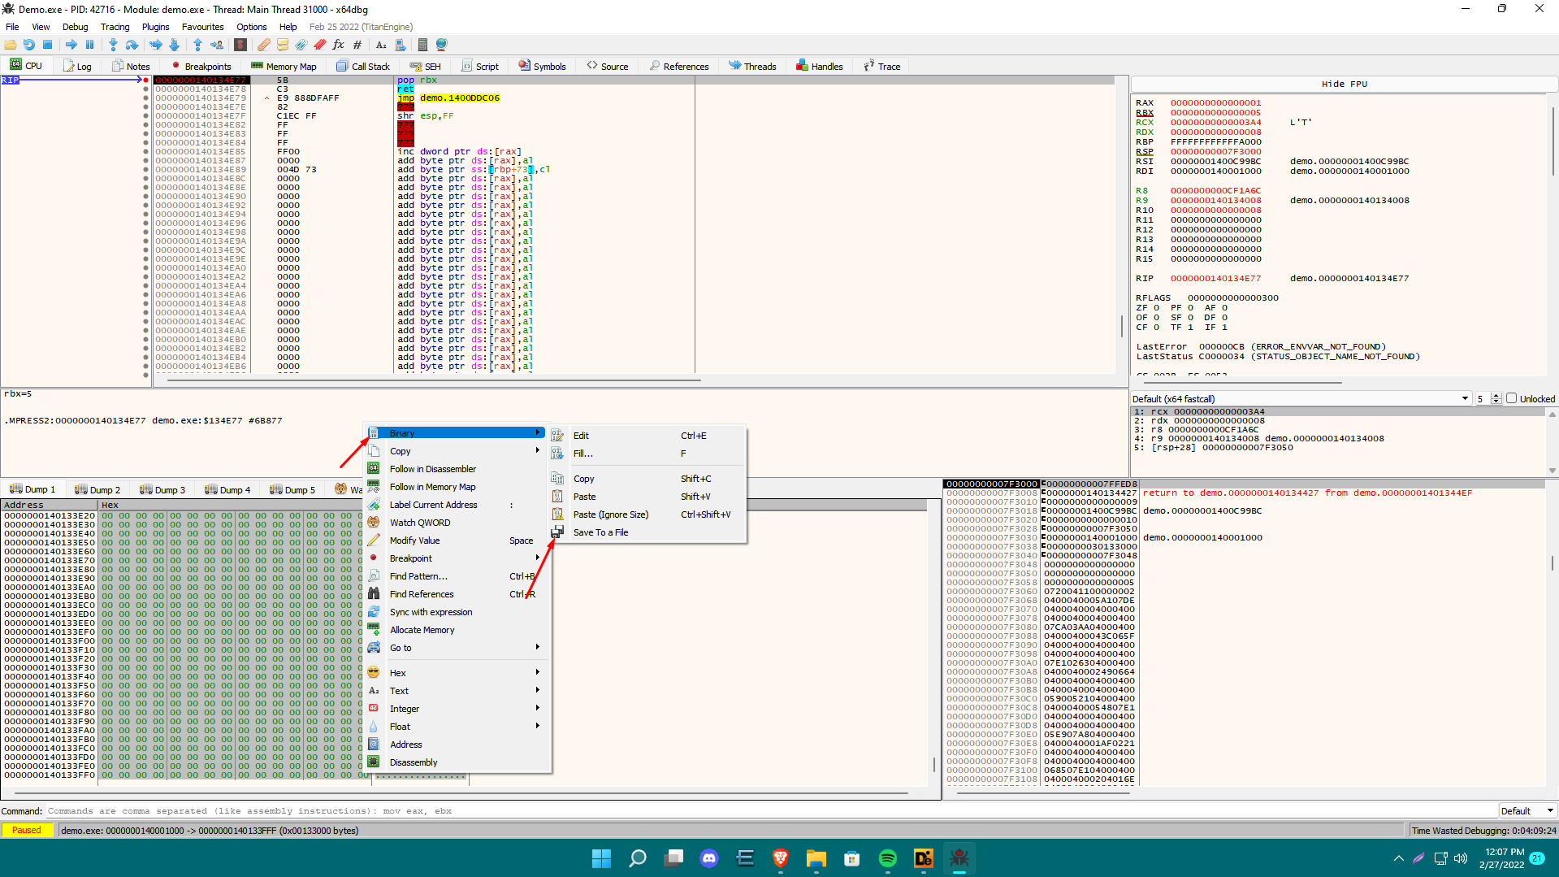Expand the Integer submenu
1559x877 pixels.
458,709
